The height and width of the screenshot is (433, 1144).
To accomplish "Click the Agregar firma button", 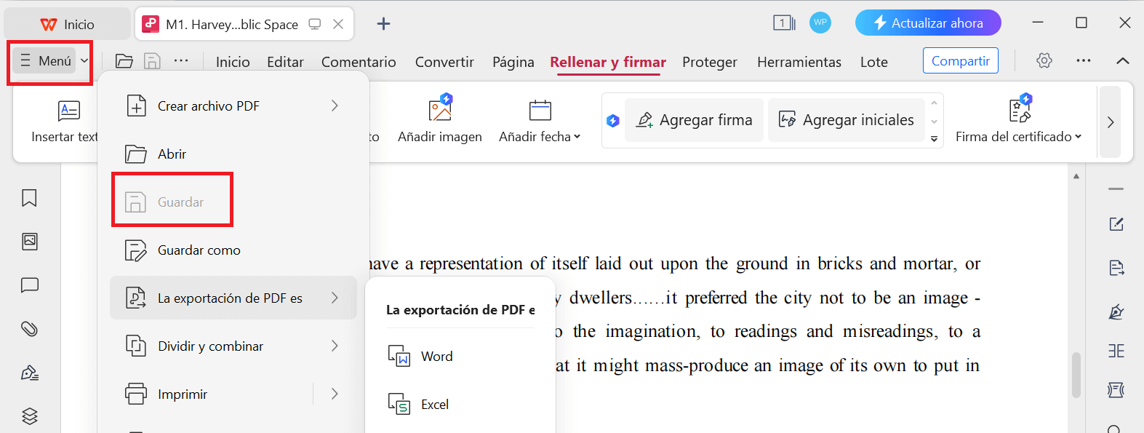I will coord(694,120).
